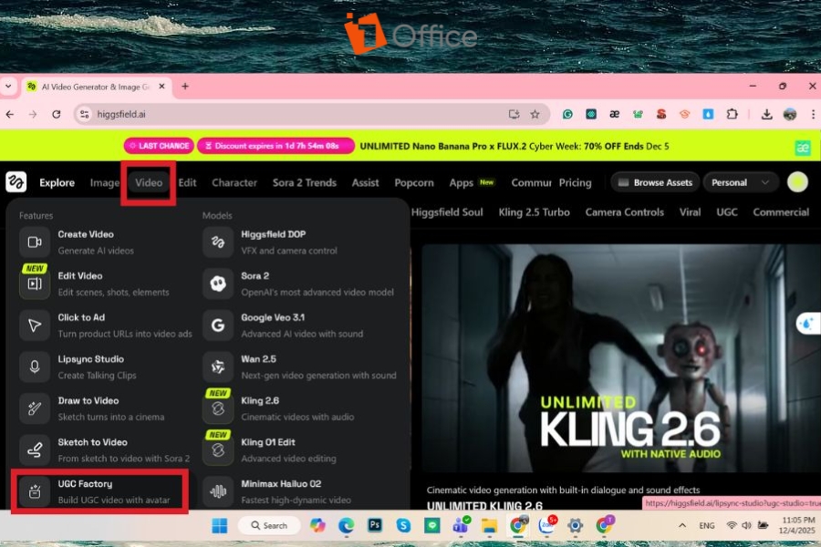Show hidden system tray icons
The height and width of the screenshot is (547, 821).
[x=682, y=525]
